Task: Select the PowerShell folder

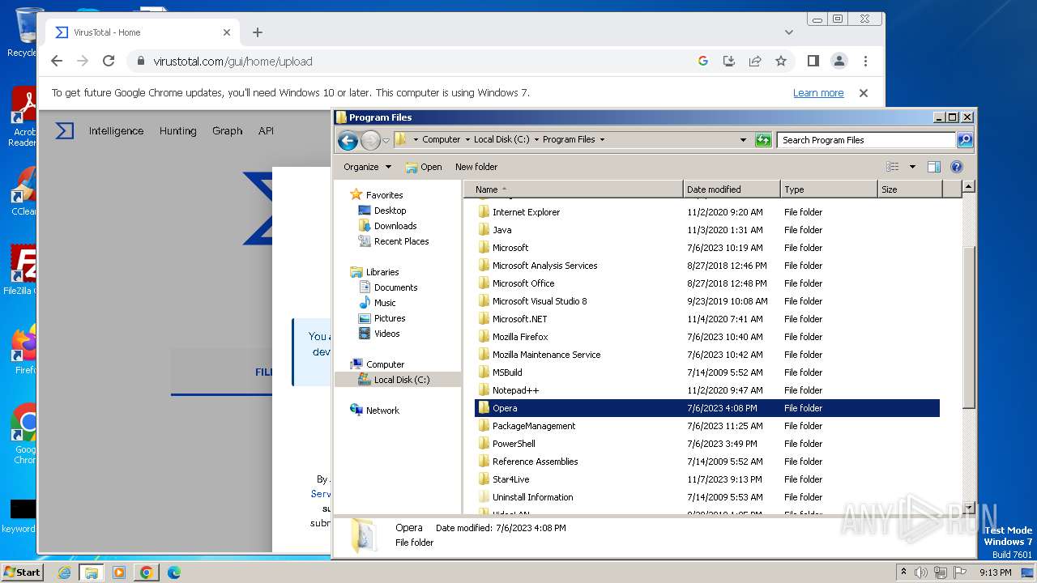Action: [x=707, y=444]
